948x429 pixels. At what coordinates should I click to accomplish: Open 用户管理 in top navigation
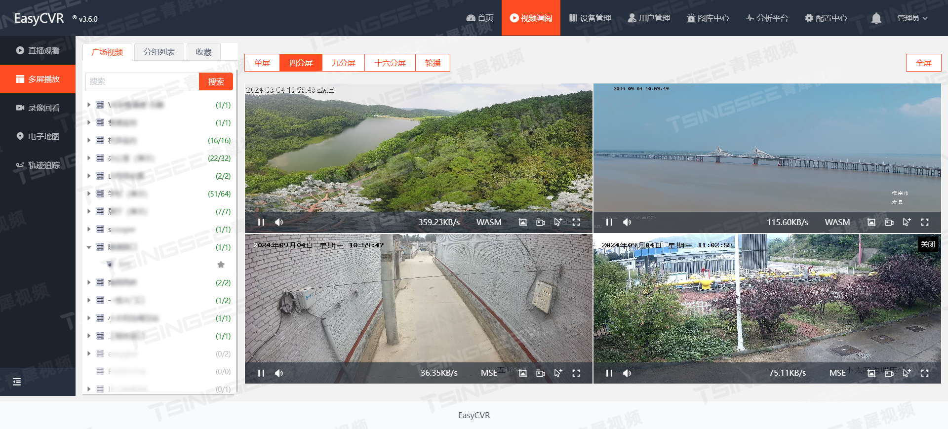pos(649,18)
